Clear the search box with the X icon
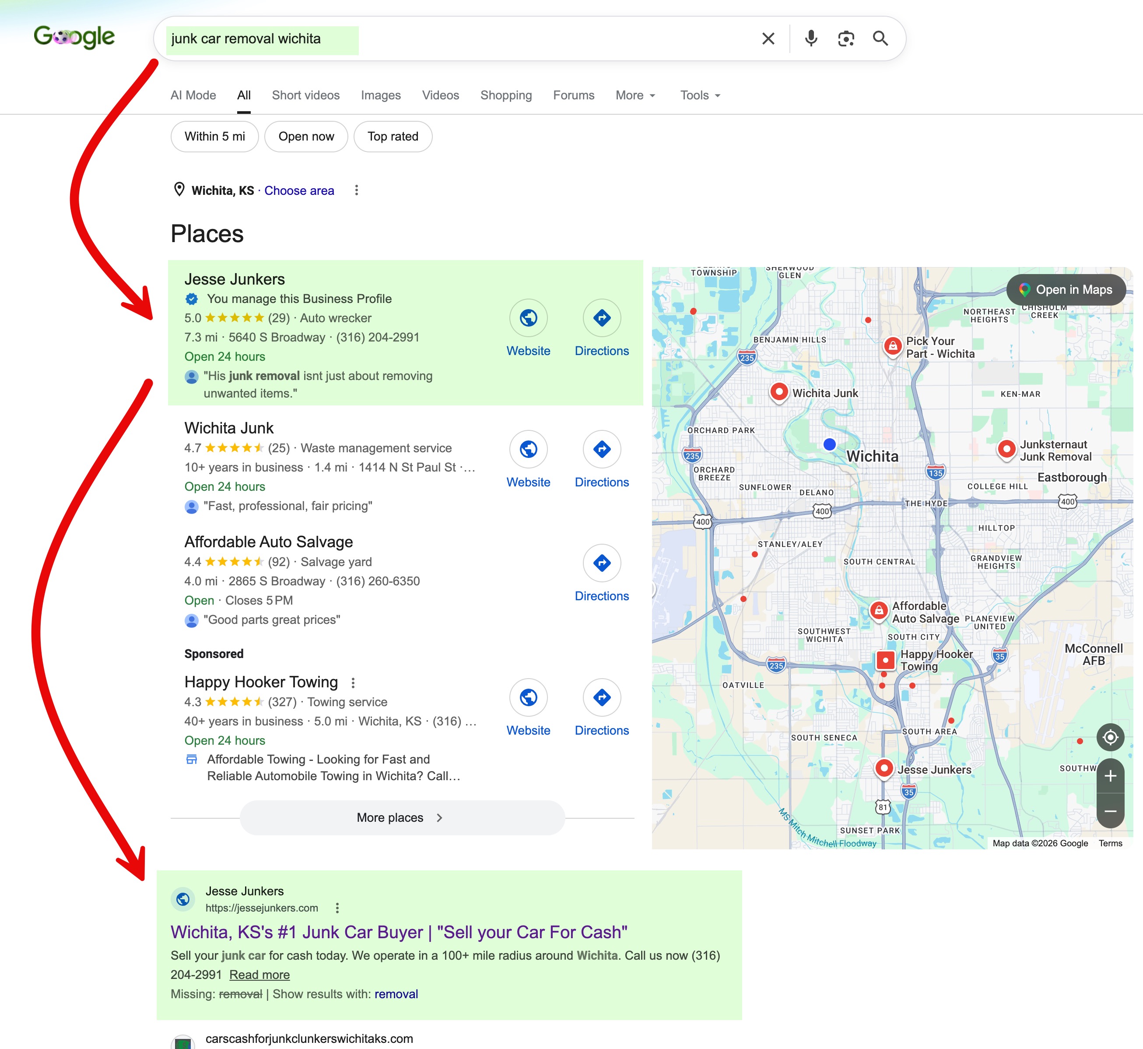The image size is (1143, 1049). (768, 39)
